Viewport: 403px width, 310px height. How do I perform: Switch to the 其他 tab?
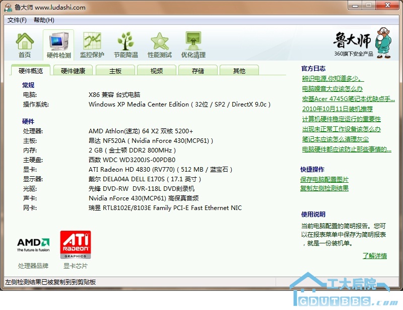tap(239, 71)
